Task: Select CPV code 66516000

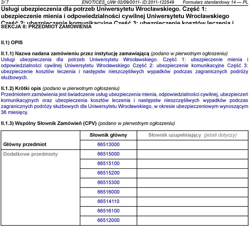Action: 108,192
